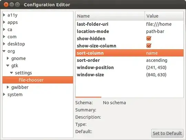
Task: Select the desktop folder label
Action: (16, 44)
